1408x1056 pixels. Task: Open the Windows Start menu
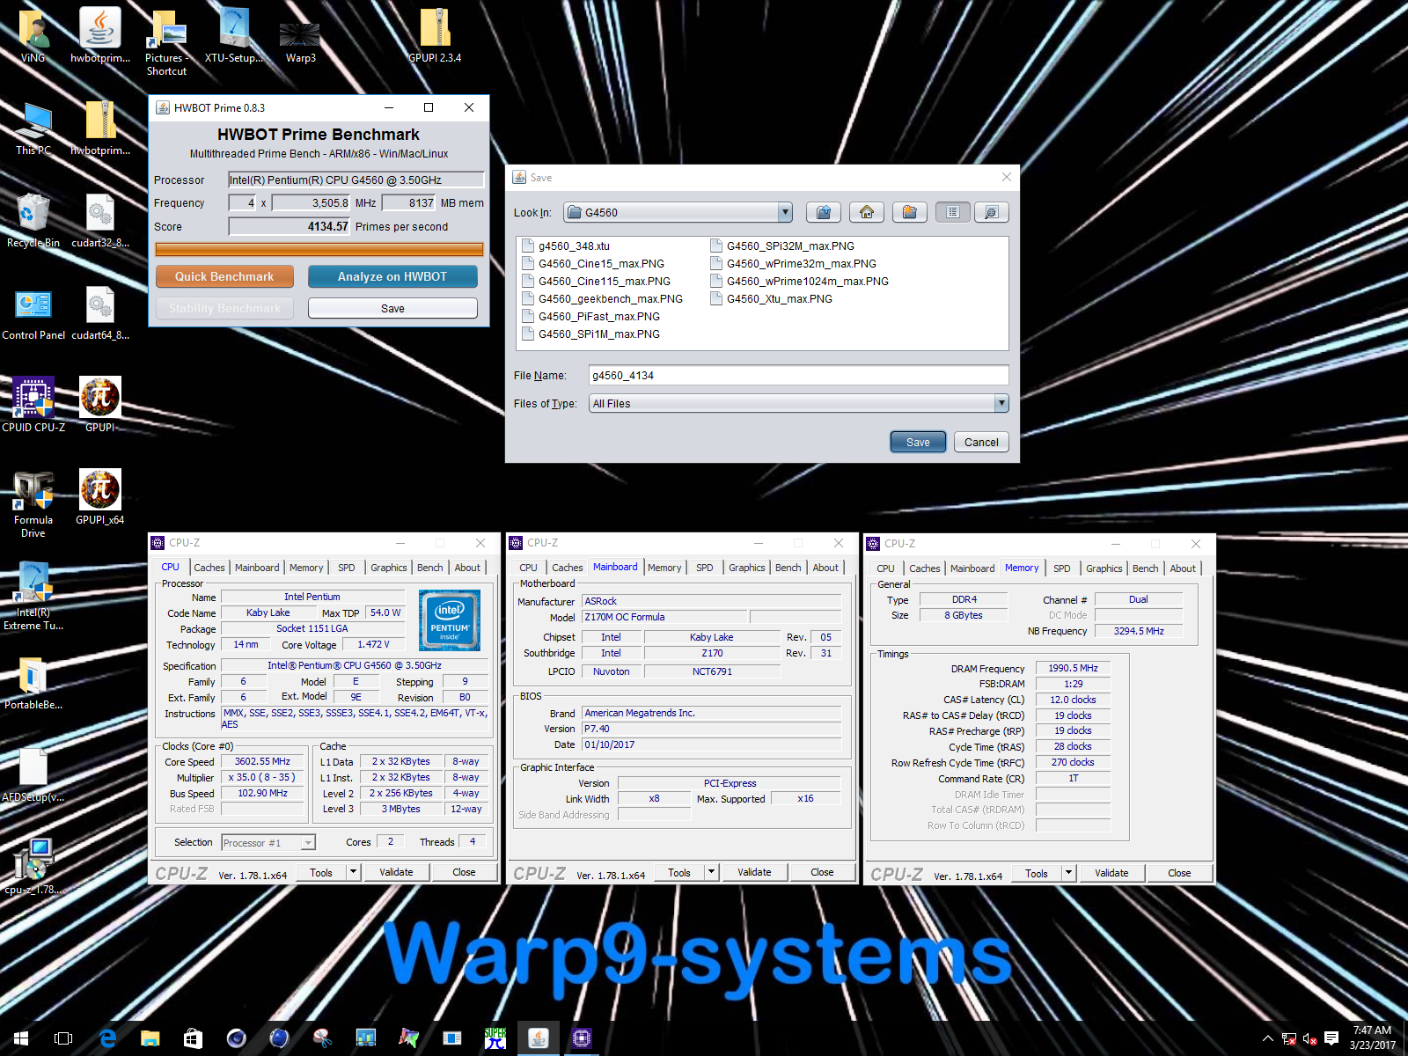pos(21,1038)
